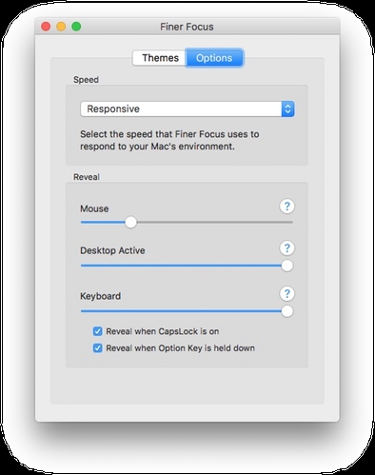This screenshot has height=475, width=375.
Task: Click the Mouse slider knob
Action: pyautogui.click(x=130, y=223)
